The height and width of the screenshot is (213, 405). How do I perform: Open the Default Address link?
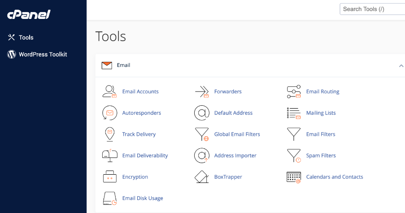[x=233, y=113]
